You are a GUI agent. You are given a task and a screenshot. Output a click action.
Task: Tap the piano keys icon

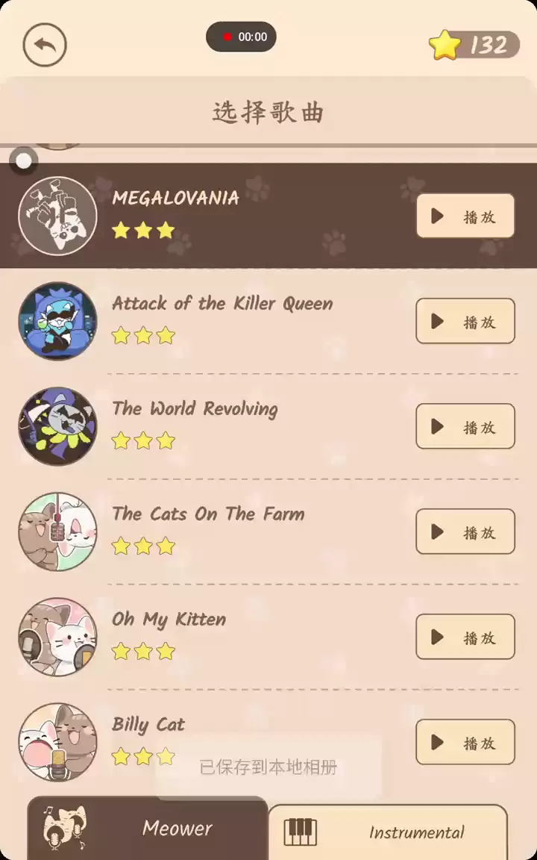point(301,832)
